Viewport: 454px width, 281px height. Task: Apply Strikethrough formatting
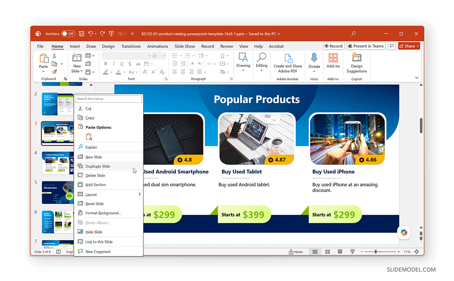click(x=138, y=64)
